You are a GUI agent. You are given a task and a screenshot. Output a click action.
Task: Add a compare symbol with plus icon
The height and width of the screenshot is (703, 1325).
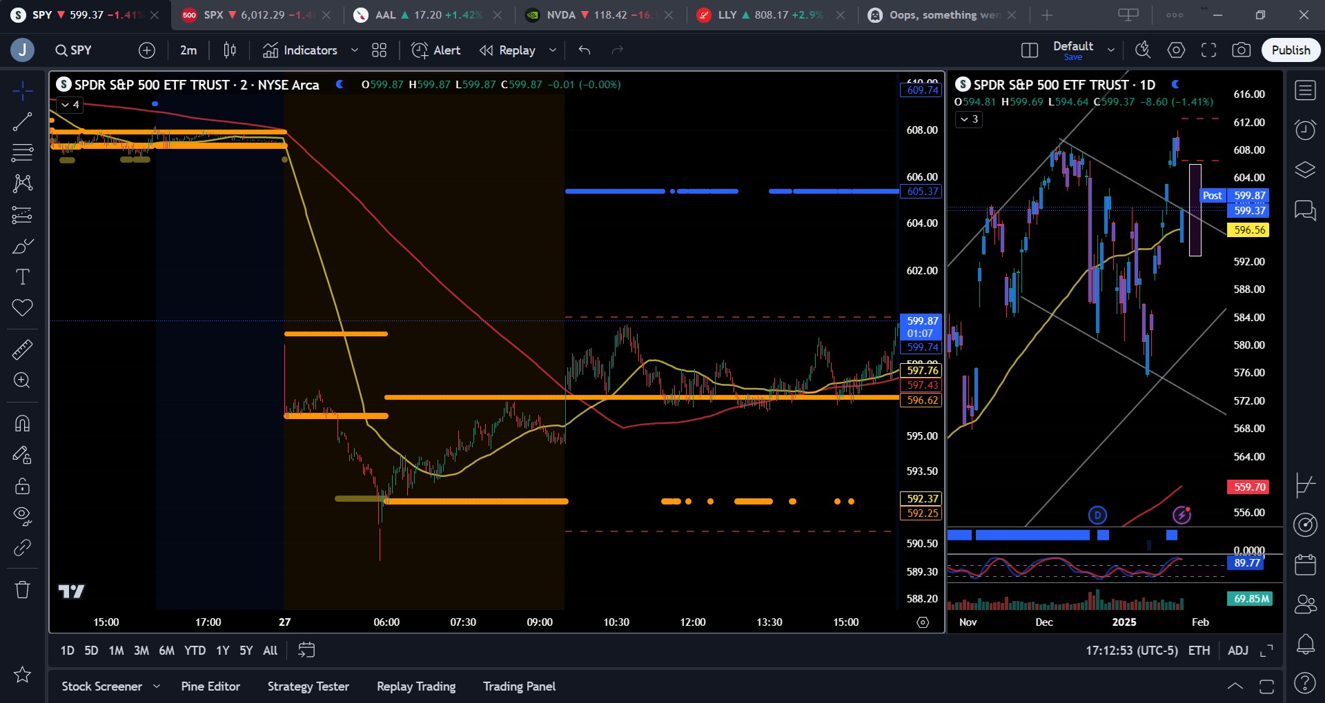coord(147,50)
